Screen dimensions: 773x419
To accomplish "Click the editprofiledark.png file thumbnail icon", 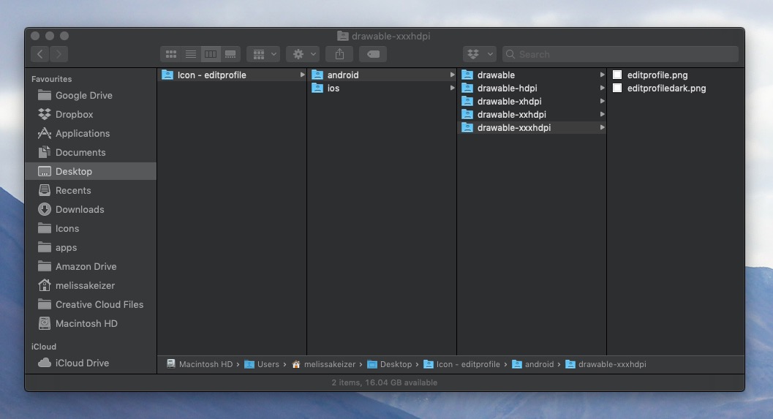I will (616, 88).
